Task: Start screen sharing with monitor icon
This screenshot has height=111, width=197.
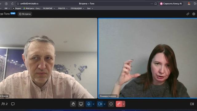Action: tap(81, 104)
